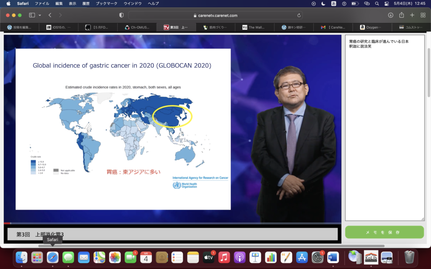Screen dimensions: 431x269
Task: Open the ブックマーク menu
Action: (x=106, y=3)
